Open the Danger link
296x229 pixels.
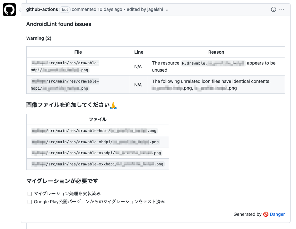pos(277,214)
